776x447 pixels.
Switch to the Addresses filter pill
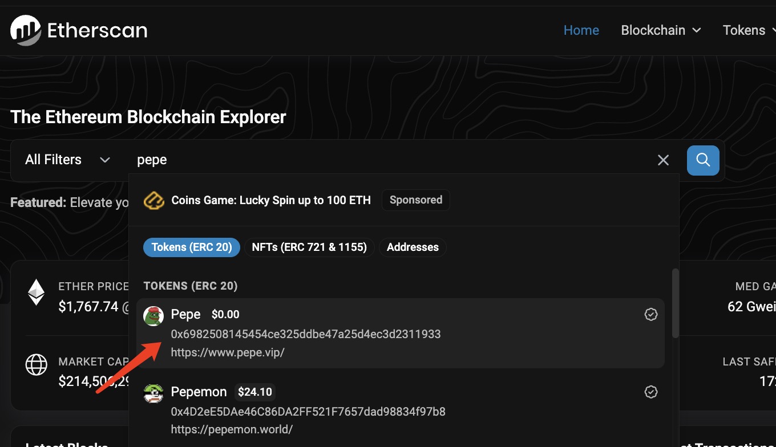(413, 247)
